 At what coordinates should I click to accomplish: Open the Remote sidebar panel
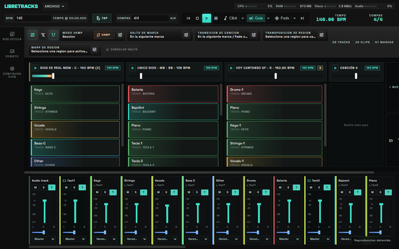click(12, 53)
